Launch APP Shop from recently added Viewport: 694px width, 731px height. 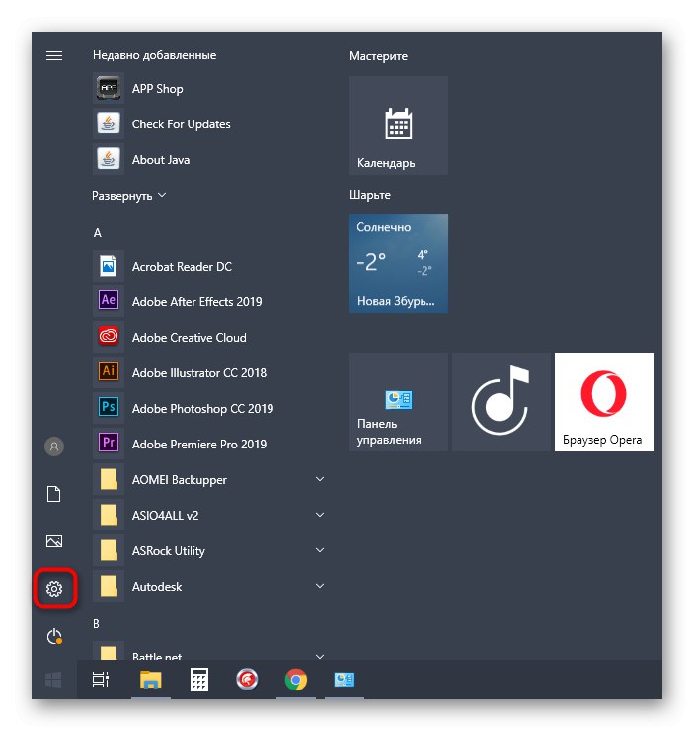[x=208, y=88]
